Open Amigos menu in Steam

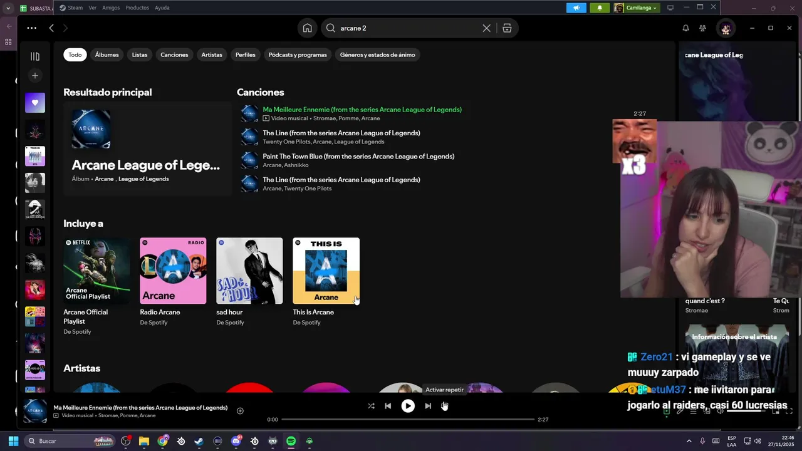(111, 8)
